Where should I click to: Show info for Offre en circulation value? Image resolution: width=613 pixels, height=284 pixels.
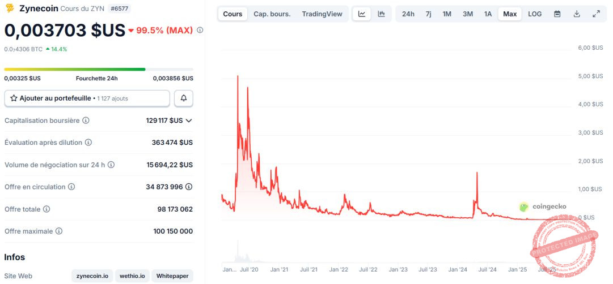pos(189,187)
